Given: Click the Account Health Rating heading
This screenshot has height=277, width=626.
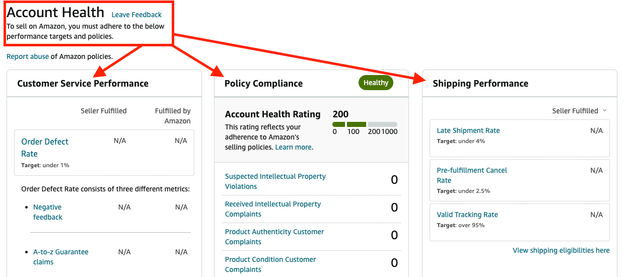Looking at the screenshot, I should 272,114.
